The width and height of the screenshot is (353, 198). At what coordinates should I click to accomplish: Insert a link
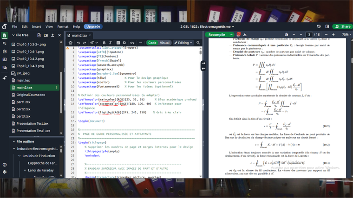click(132, 43)
